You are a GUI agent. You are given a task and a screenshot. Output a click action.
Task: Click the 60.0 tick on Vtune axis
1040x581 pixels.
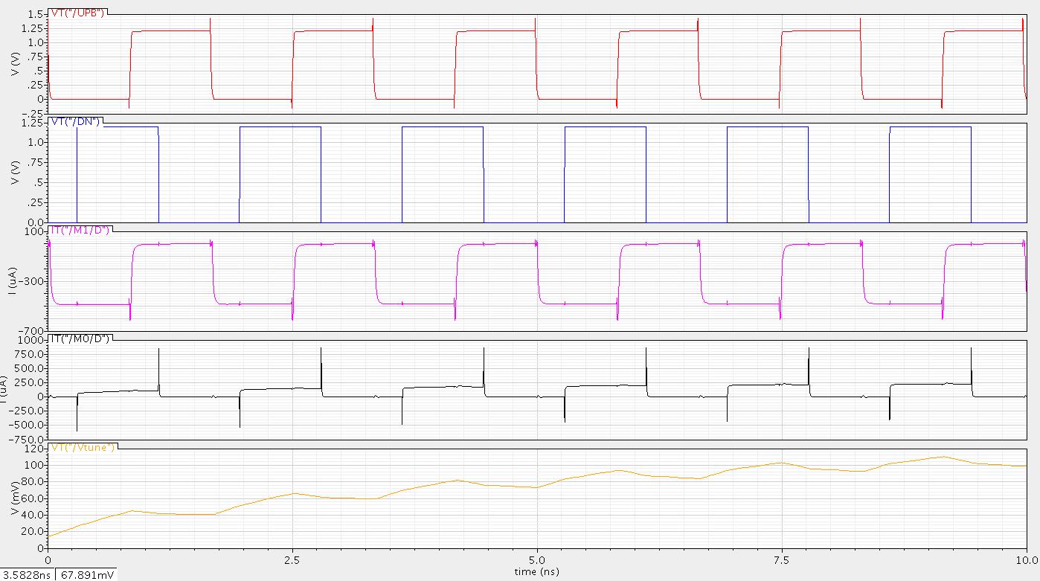(x=33, y=498)
